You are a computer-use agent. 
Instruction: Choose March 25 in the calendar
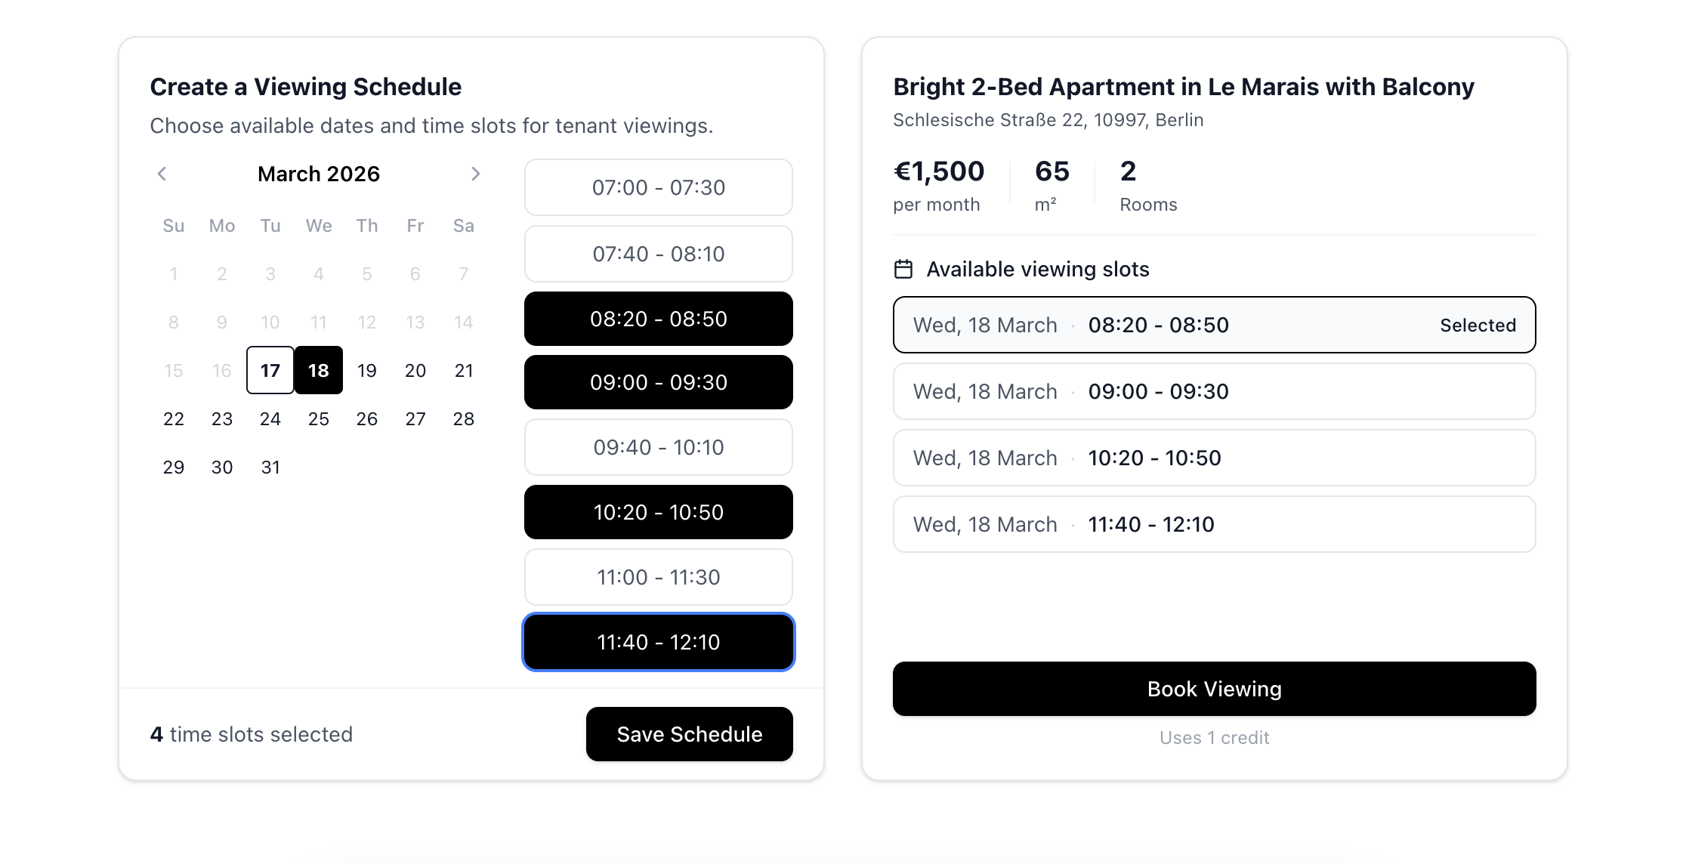pyautogui.click(x=319, y=418)
